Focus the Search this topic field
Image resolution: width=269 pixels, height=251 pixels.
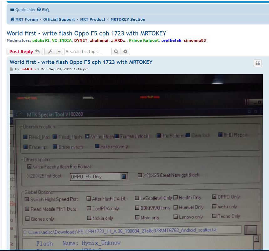coord(88,51)
